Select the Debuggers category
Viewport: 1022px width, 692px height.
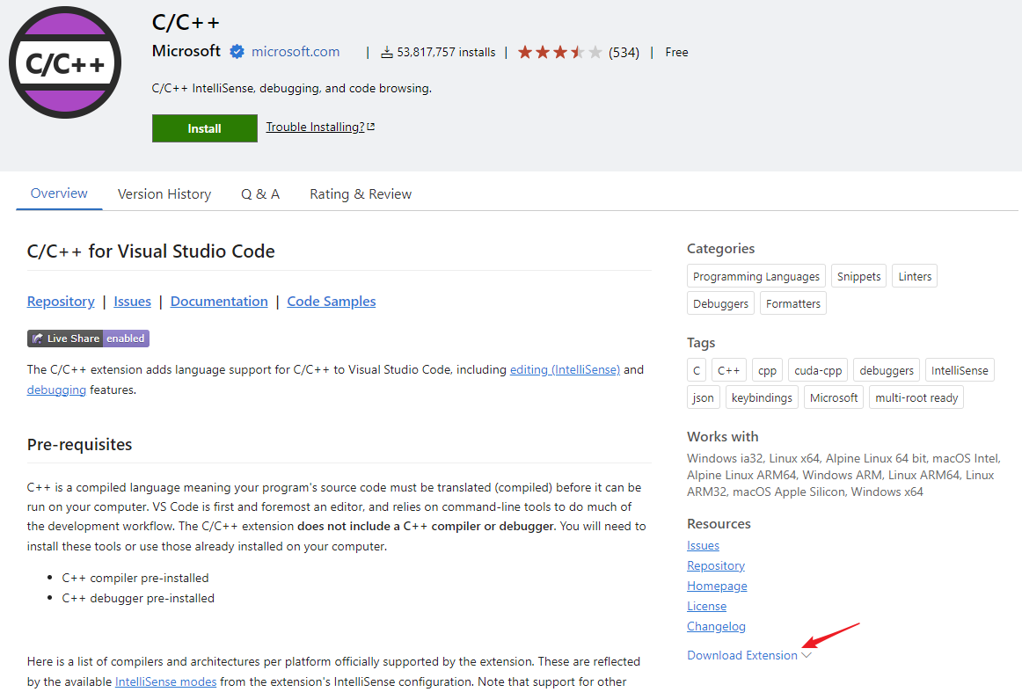tap(720, 303)
